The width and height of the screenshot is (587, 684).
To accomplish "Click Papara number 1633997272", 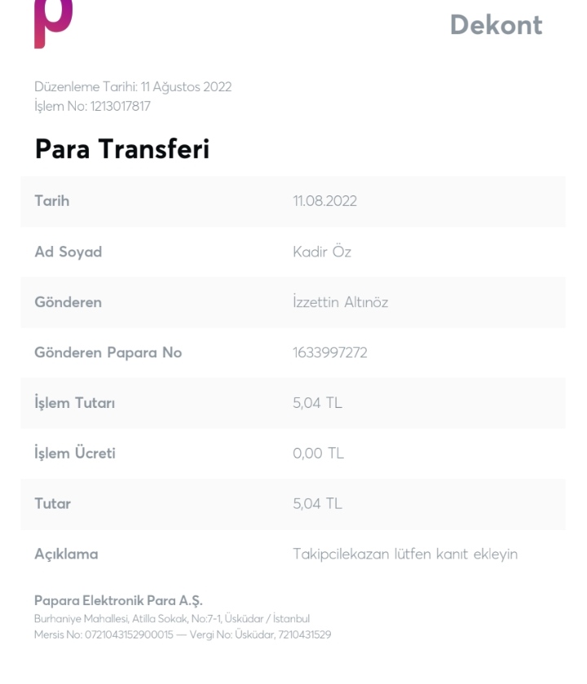I will point(330,353).
